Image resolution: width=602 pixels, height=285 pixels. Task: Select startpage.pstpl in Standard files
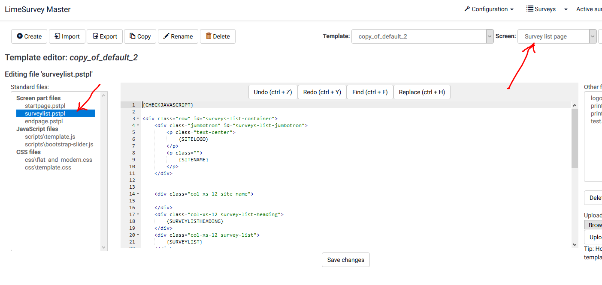[x=45, y=106]
